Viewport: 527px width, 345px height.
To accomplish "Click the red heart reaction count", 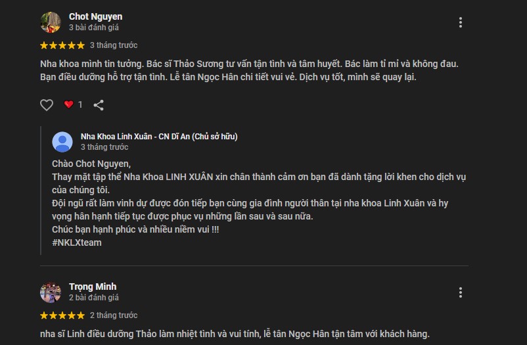I will click(73, 104).
